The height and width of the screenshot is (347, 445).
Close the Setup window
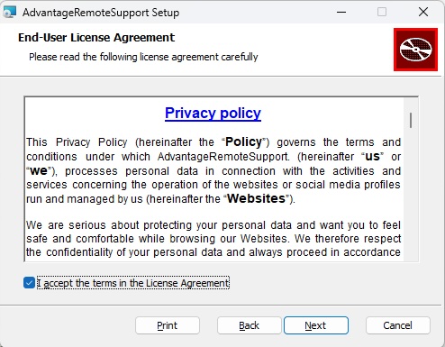click(423, 13)
